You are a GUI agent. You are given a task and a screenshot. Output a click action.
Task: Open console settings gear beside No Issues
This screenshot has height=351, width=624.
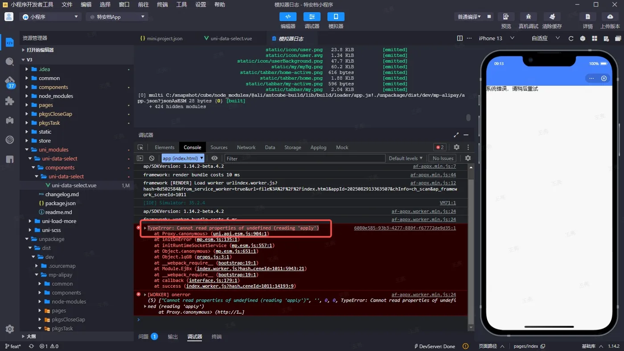tap(468, 158)
